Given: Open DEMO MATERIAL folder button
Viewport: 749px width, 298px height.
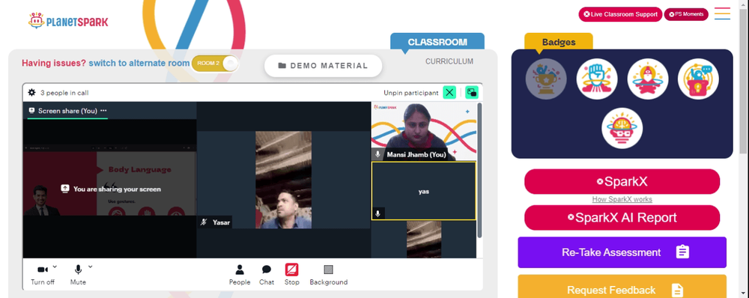Looking at the screenshot, I should [x=324, y=66].
